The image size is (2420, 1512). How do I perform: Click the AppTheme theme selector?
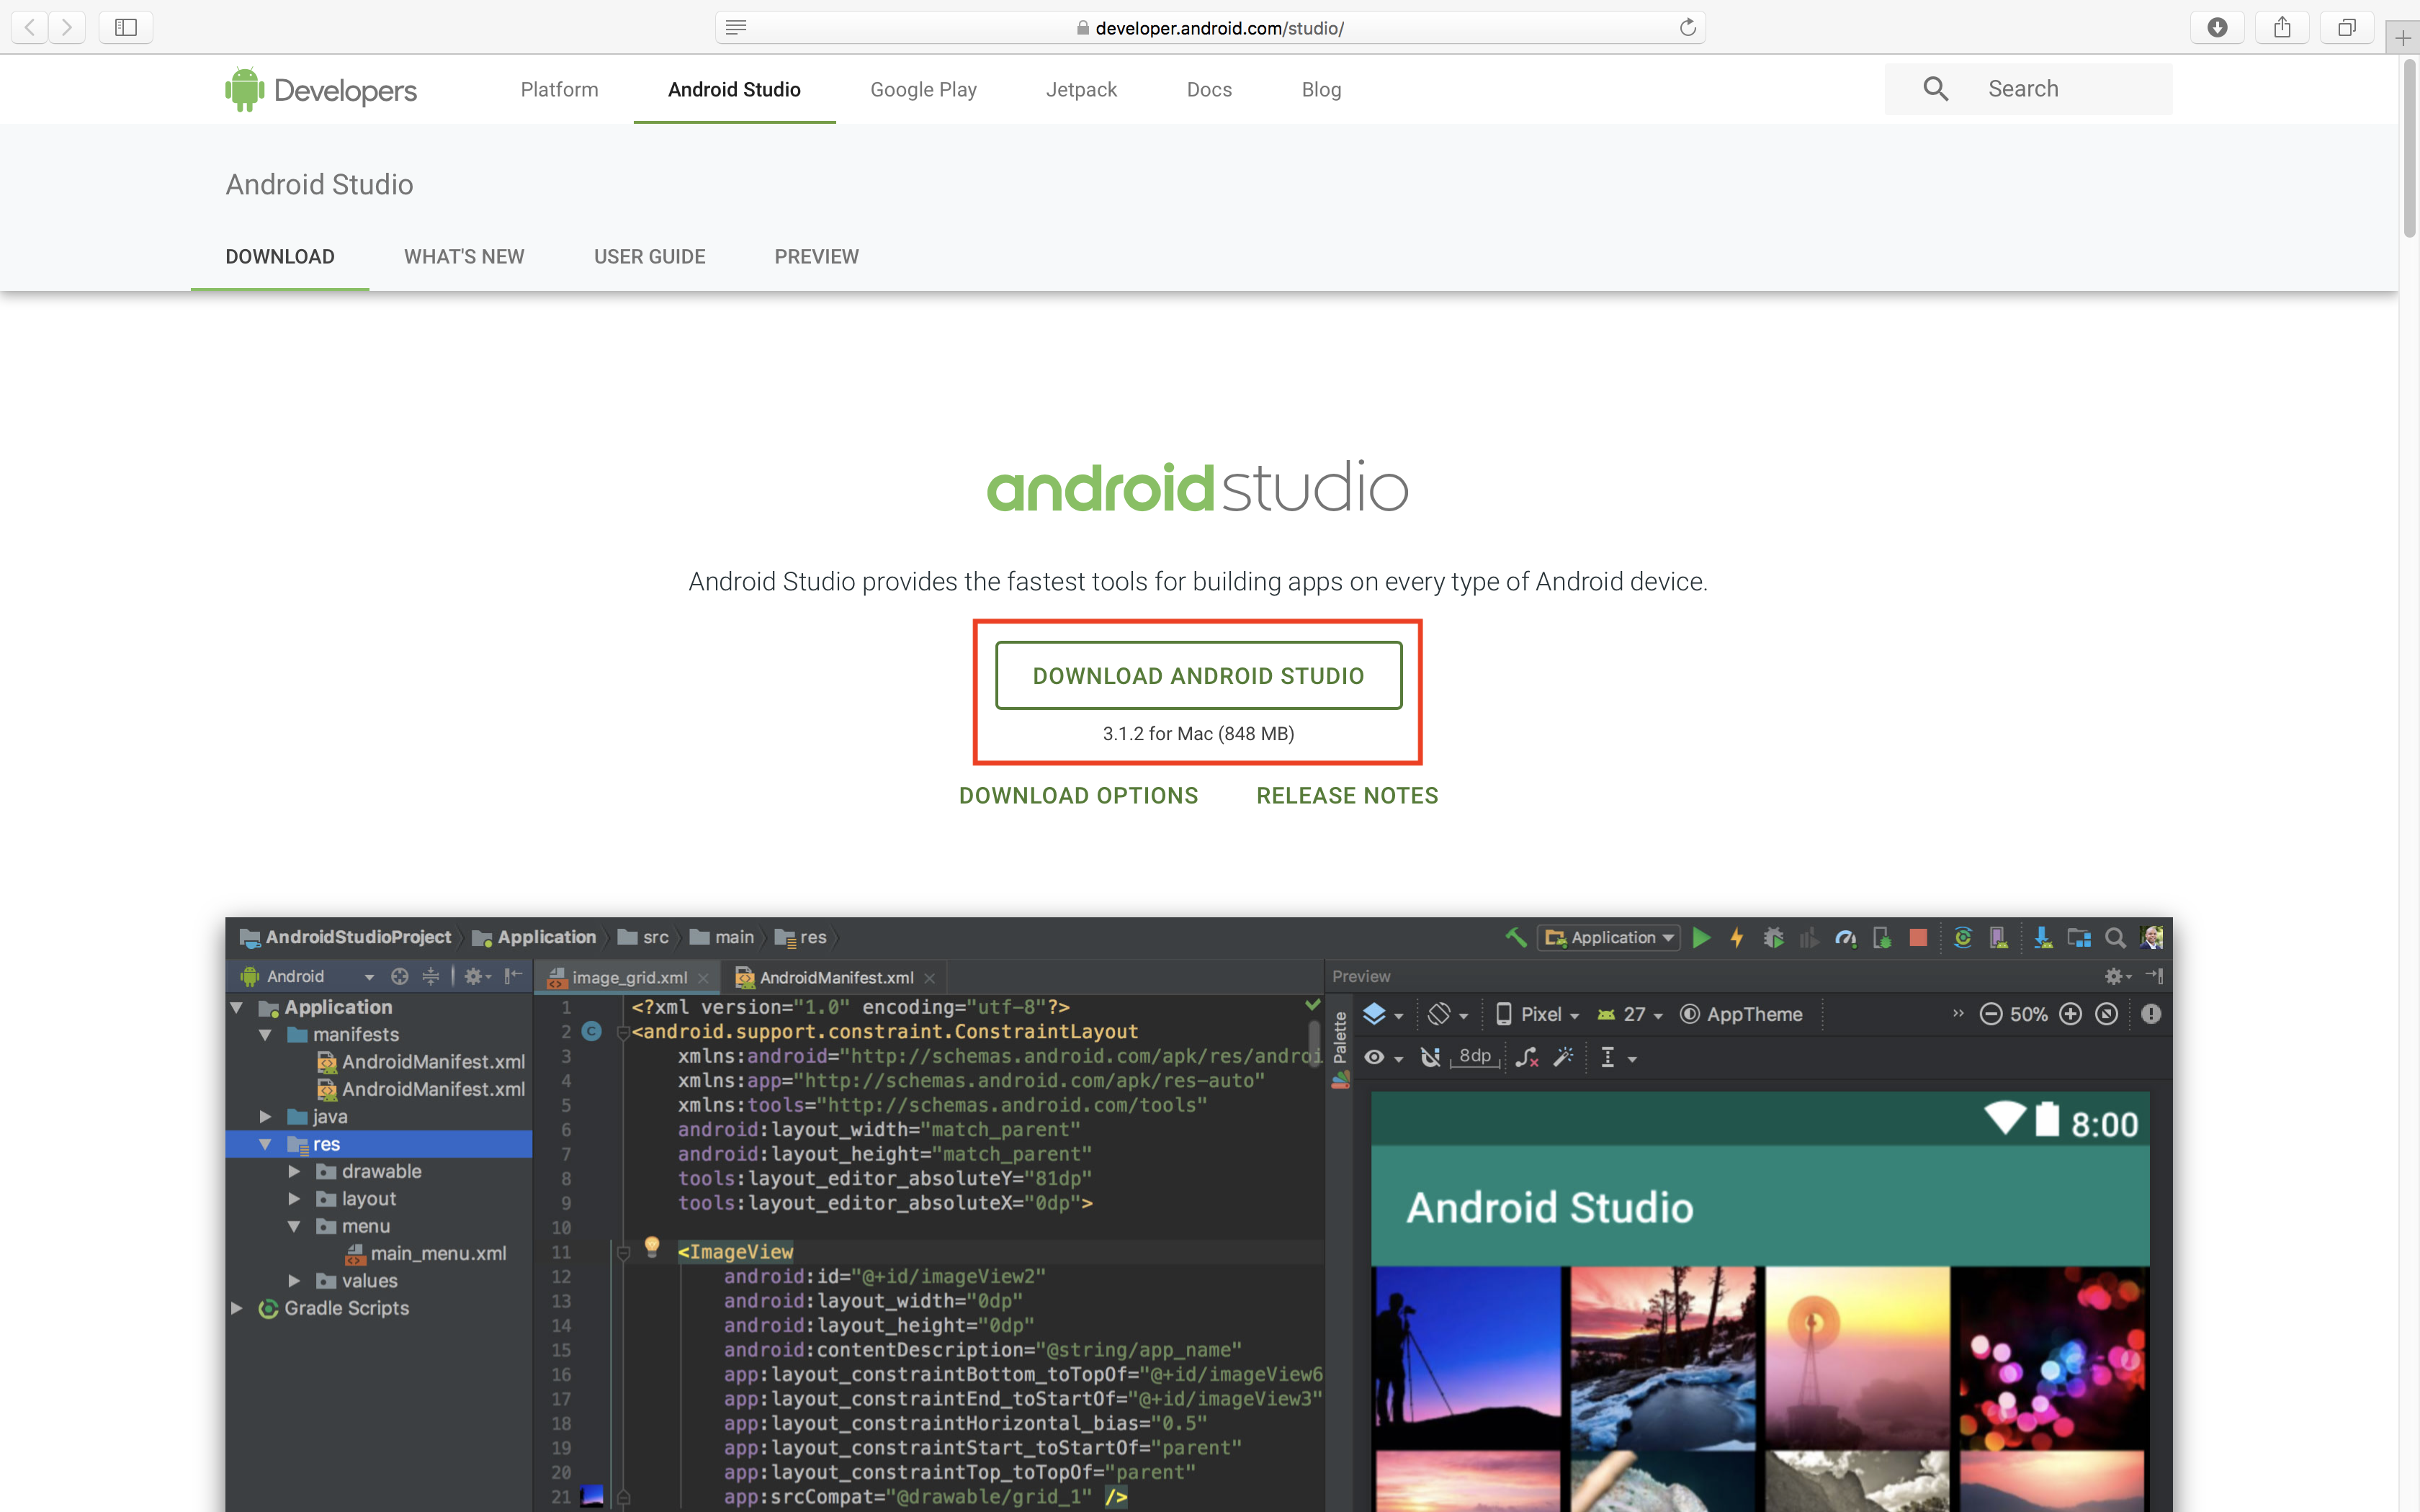pos(1741,1014)
